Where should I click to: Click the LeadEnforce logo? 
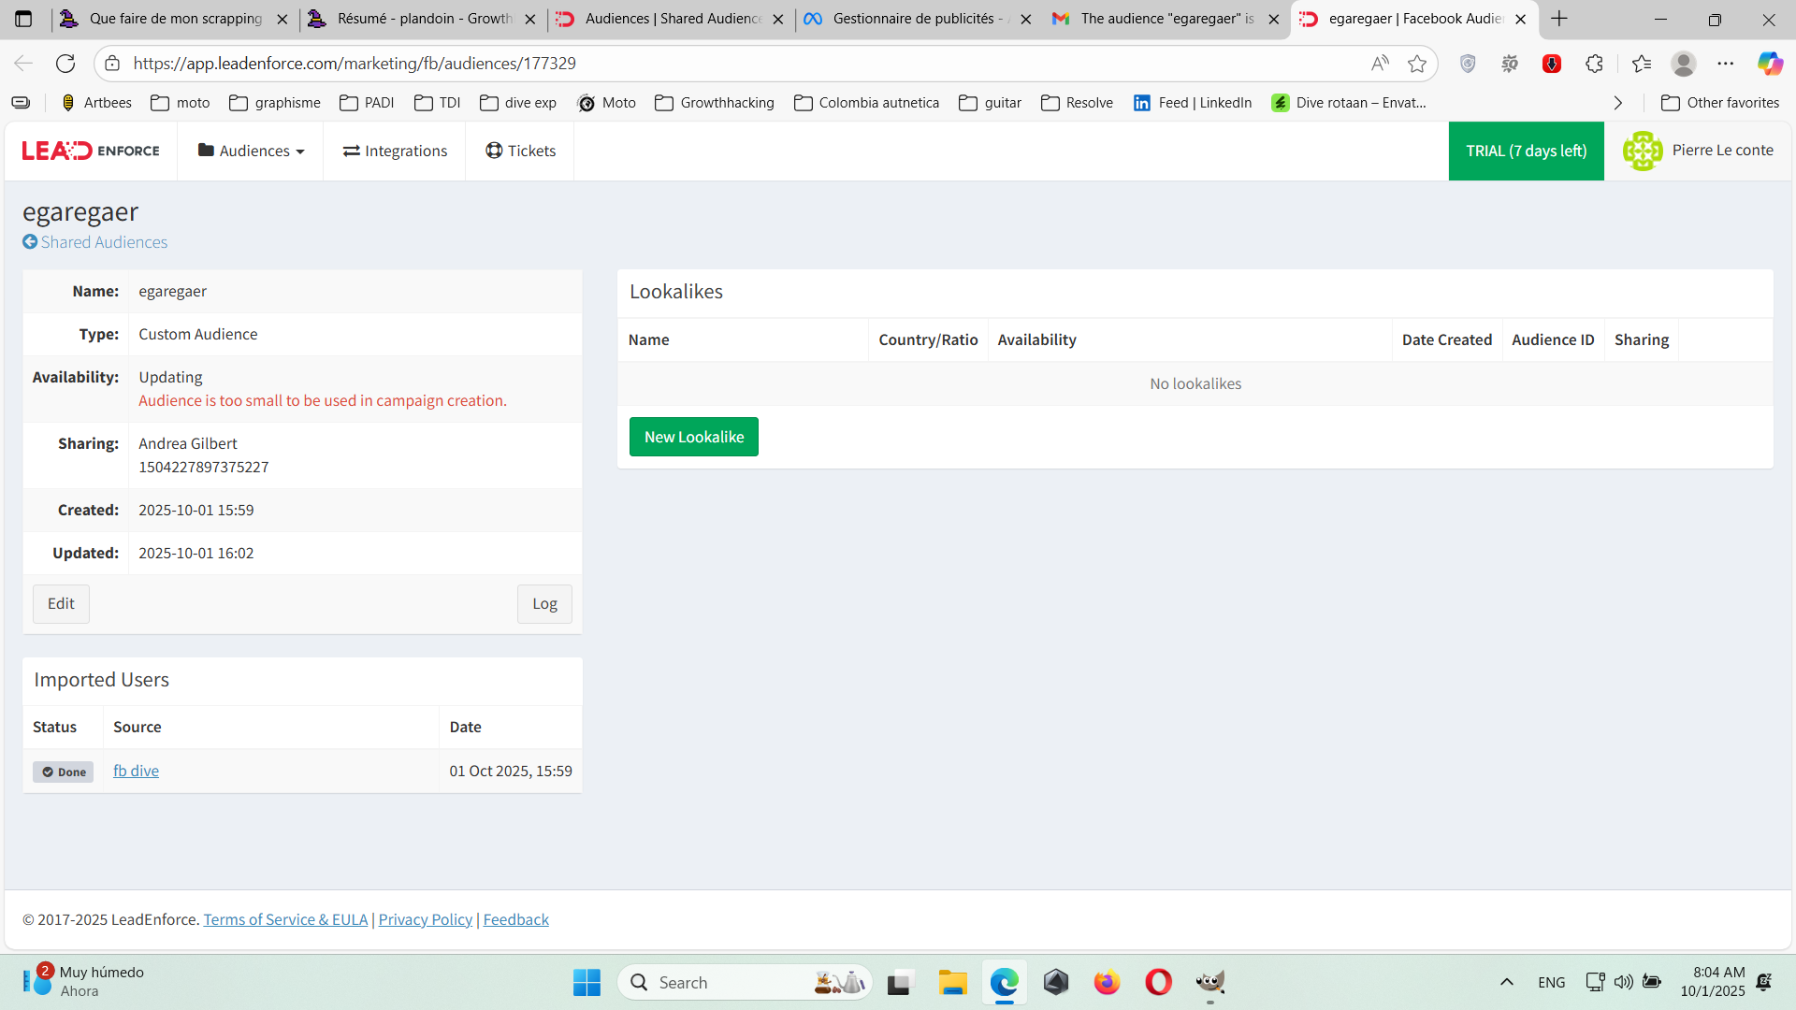coord(91,151)
